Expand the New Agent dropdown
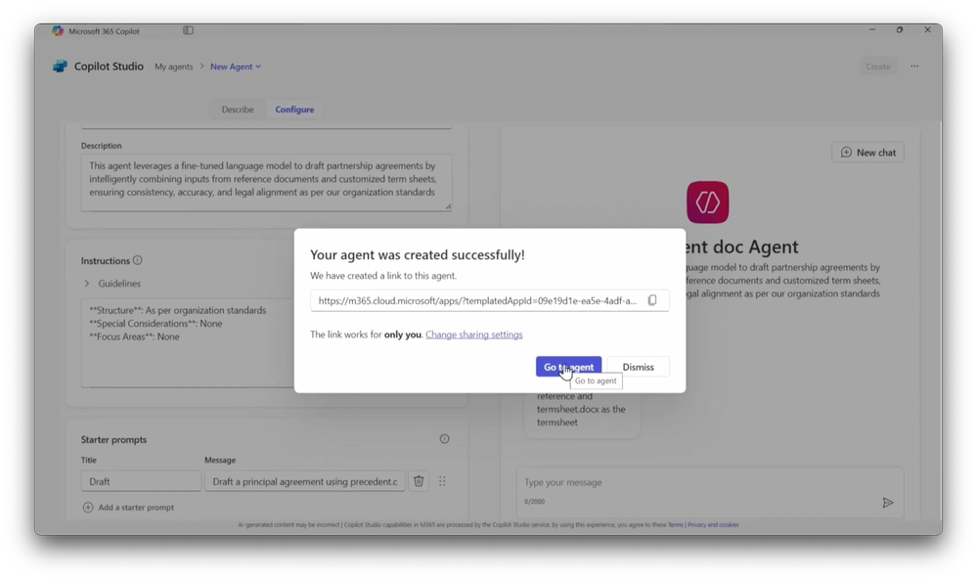977x581 pixels. tap(236, 67)
